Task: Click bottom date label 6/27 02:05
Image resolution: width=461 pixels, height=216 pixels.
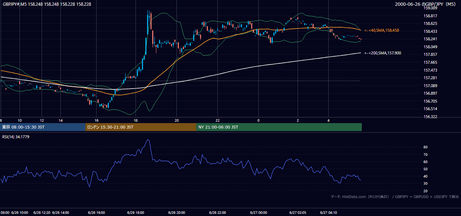Action: (x=298, y=213)
